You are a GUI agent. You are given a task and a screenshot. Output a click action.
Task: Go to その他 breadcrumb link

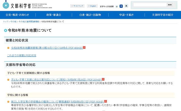pyautogui.click(x=13, y=21)
